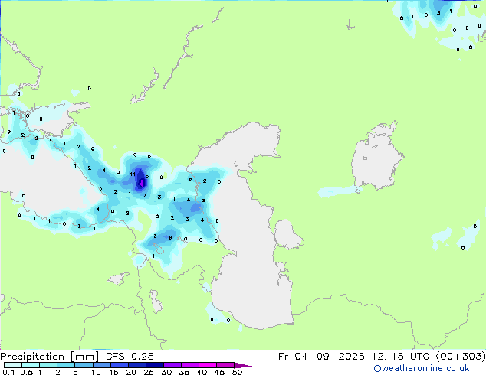Click the 25–30 mm dark navy legend box

coord(154,365)
